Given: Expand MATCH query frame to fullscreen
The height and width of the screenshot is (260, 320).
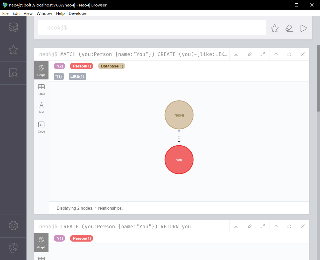Looking at the screenshot, I should click(263, 54).
